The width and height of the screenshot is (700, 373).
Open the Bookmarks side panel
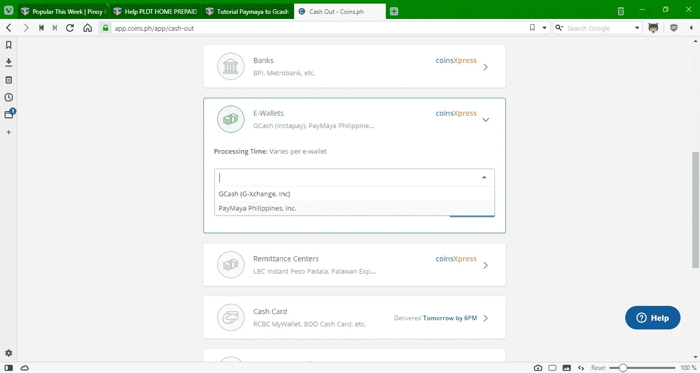click(x=9, y=45)
